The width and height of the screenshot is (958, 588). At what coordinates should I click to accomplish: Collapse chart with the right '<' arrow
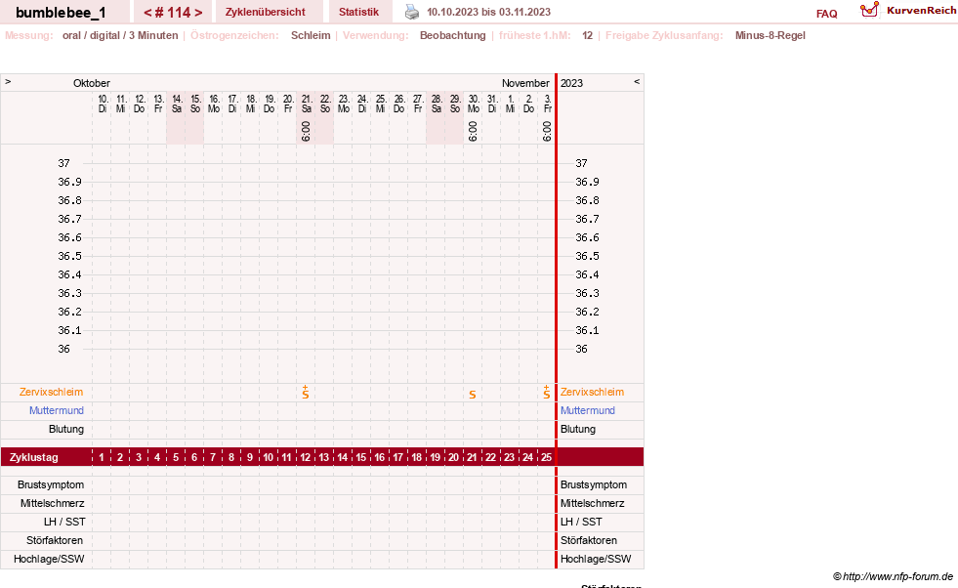(x=637, y=81)
